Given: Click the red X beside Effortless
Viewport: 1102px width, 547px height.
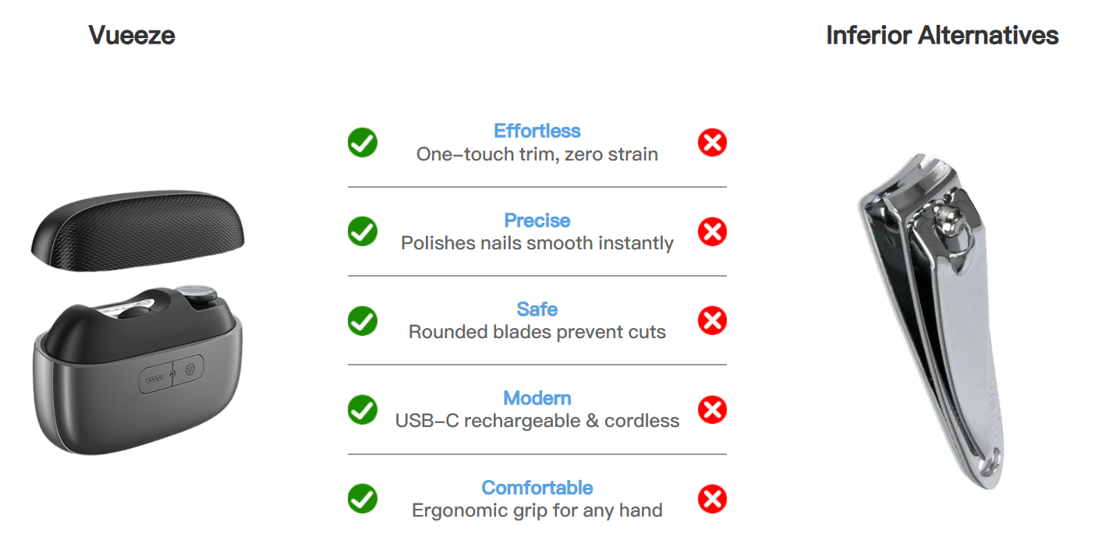Looking at the screenshot, I should (712, 143).
